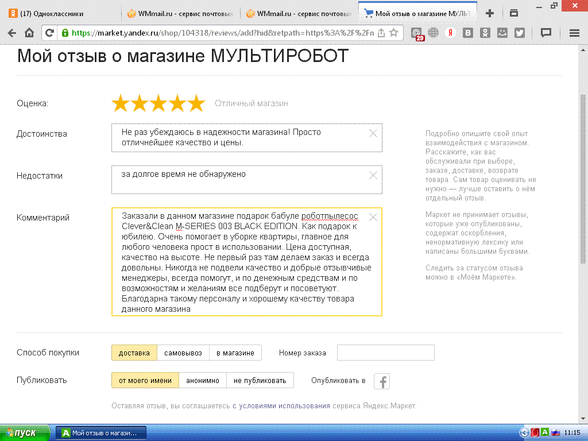
Task: Click into the Номер заказа input field
Action: coord(385,353)
